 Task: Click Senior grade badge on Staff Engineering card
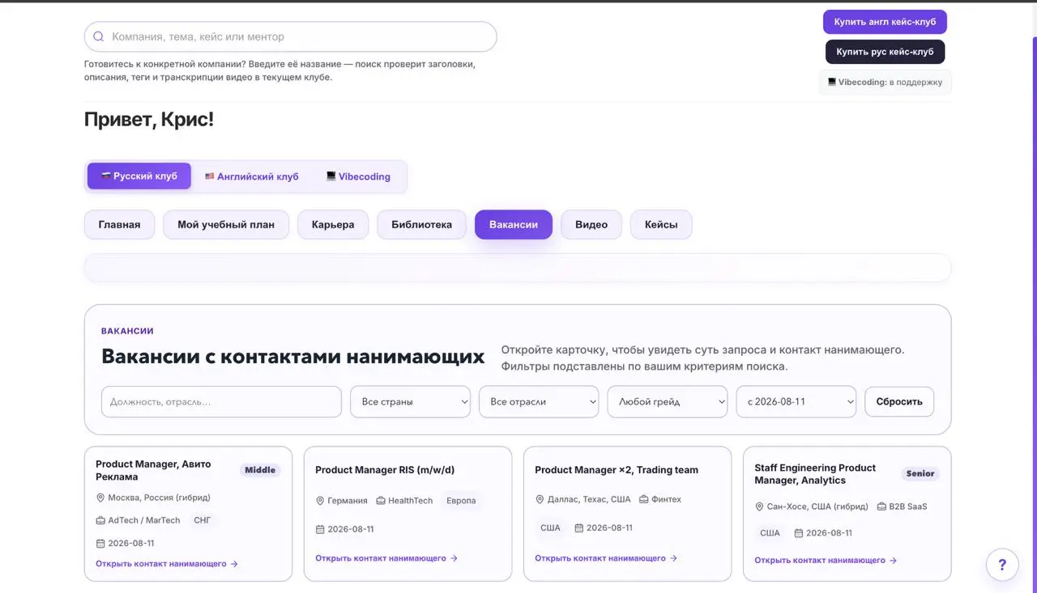coord(920,473)
